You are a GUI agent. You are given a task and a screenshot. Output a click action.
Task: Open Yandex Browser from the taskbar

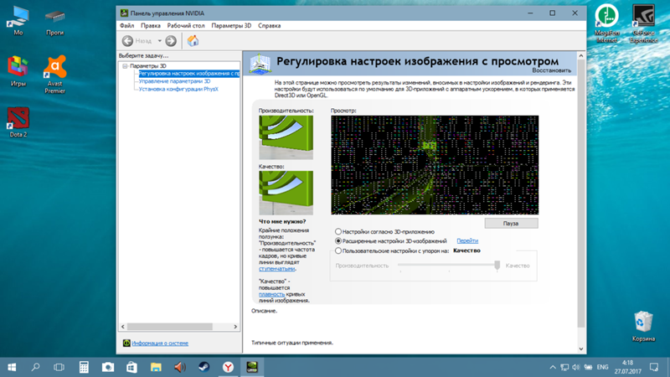click(x=228, y=367)
